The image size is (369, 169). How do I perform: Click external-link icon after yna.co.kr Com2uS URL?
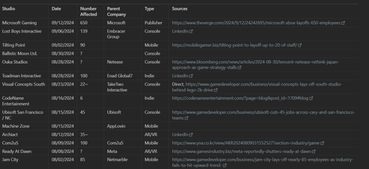click(x=323, y=143)
